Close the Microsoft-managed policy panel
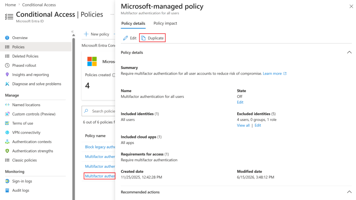Viewport: 356px width, 200px height. coord(351,6)
